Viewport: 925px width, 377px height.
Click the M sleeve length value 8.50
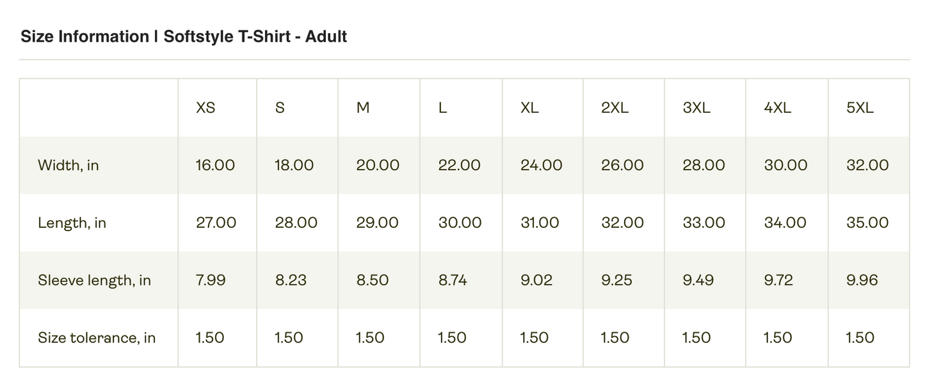point(371,280)
